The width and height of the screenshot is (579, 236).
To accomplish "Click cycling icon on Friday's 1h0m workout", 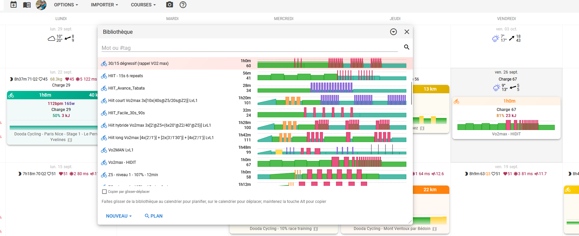I will (457, 101).
